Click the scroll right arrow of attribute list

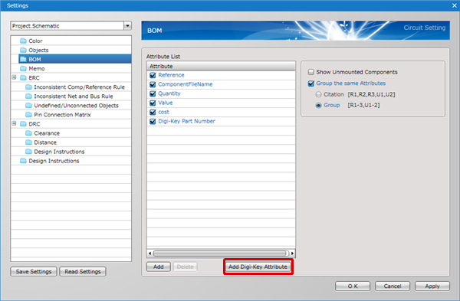click(292, 253)
